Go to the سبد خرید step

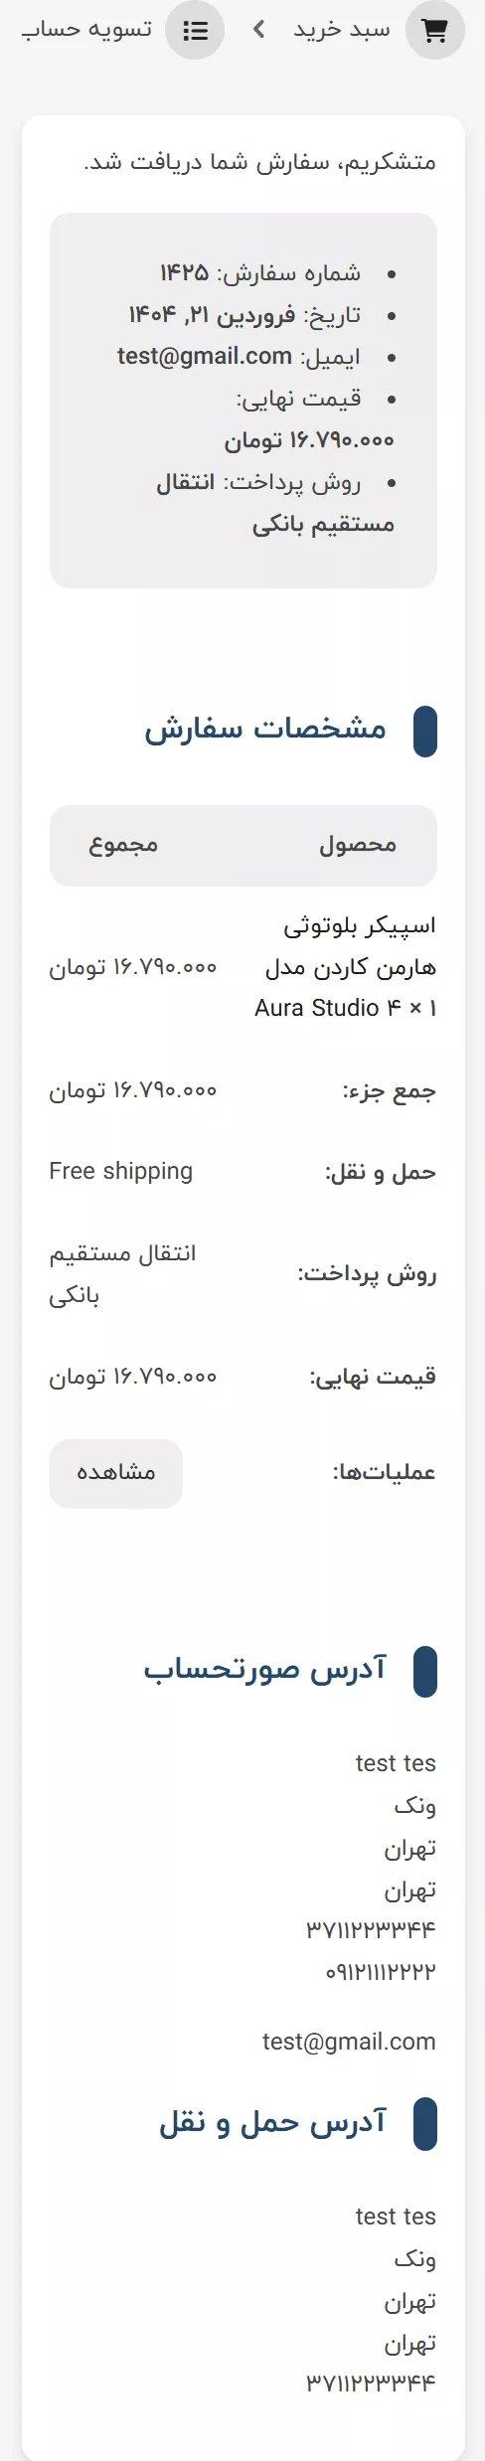(341, 31)
